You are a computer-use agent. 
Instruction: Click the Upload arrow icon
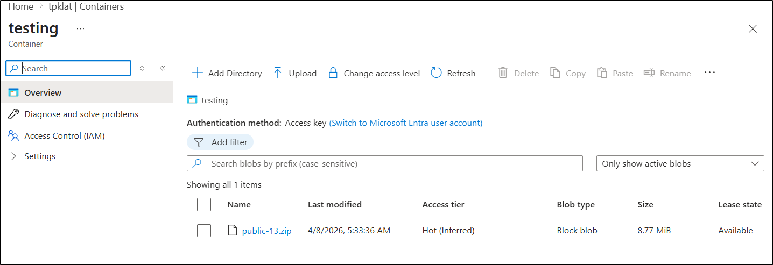[278, 73]
